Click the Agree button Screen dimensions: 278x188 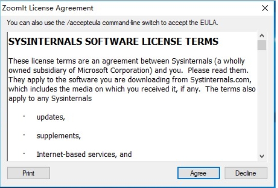tap(199, 173)
